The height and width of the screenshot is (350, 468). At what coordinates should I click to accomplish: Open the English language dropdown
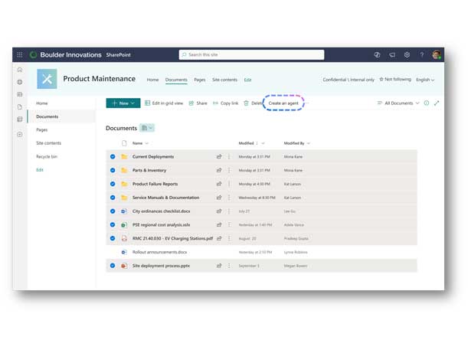[424, 79]
